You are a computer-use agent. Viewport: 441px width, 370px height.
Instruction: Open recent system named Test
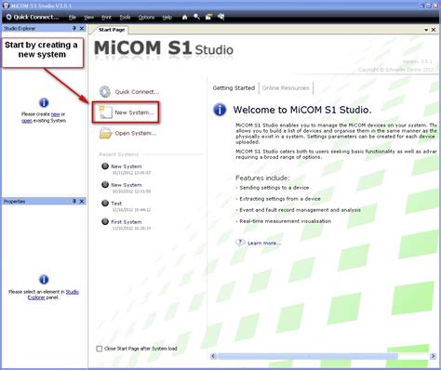click(116, 204)
